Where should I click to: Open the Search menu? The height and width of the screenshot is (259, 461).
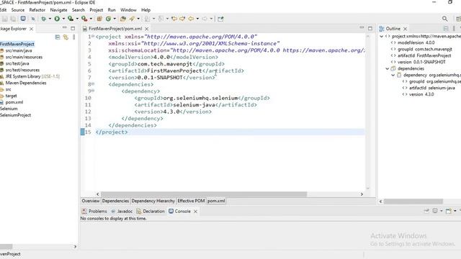point(79,9)
